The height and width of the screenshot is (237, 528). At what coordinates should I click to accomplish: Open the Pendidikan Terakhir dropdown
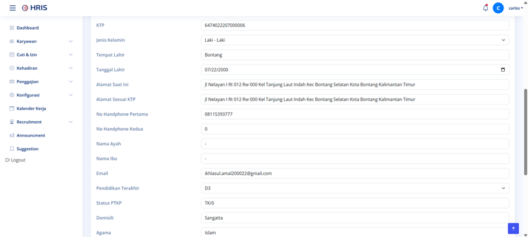click(x=355, y=188)
